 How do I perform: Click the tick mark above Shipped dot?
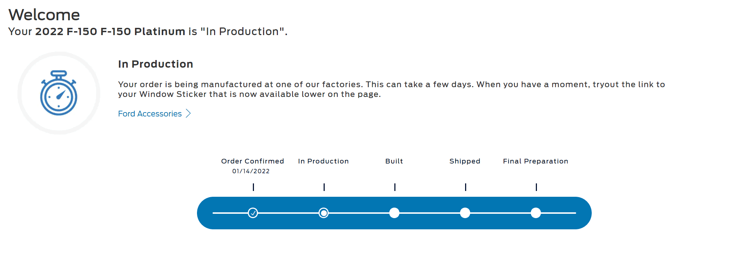(x=465, y=187)
